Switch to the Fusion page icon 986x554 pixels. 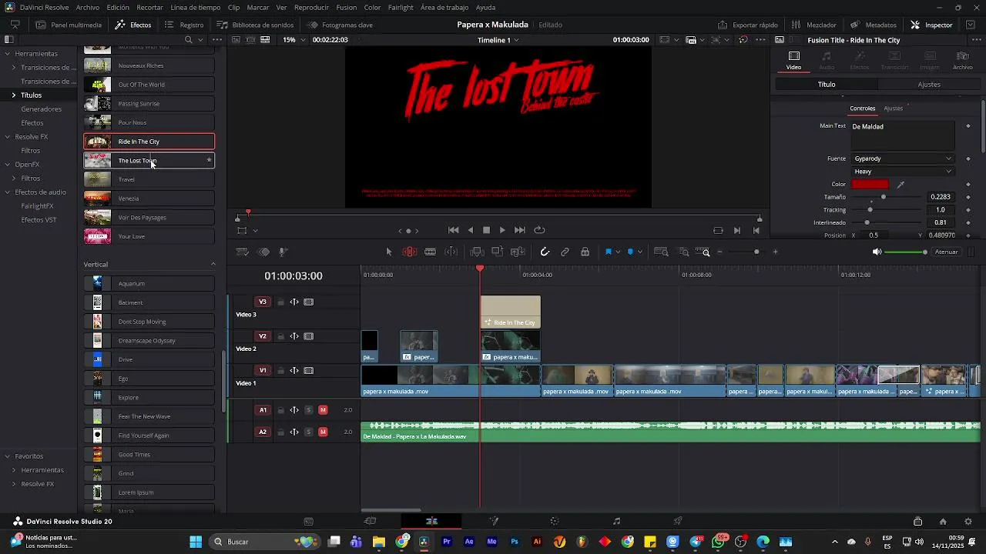pos(493,522)
